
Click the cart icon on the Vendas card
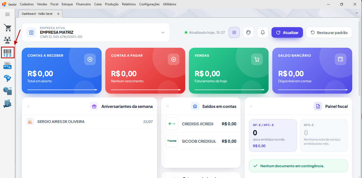257,59
